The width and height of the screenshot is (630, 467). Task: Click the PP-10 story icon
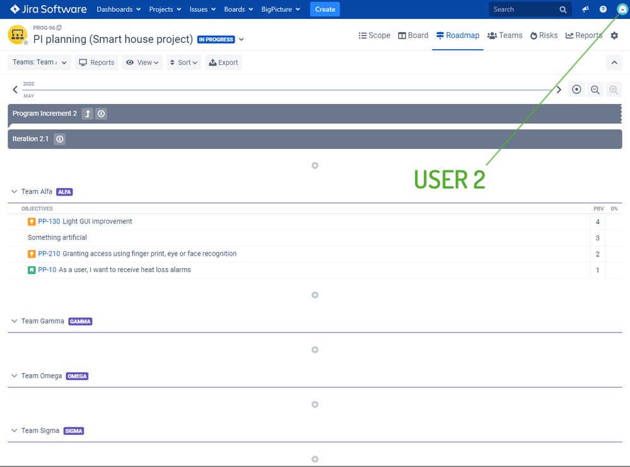[x=32, y=270]
